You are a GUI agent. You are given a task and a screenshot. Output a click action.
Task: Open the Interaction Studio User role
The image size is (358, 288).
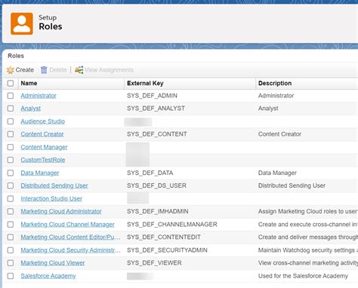pos(51,198)
